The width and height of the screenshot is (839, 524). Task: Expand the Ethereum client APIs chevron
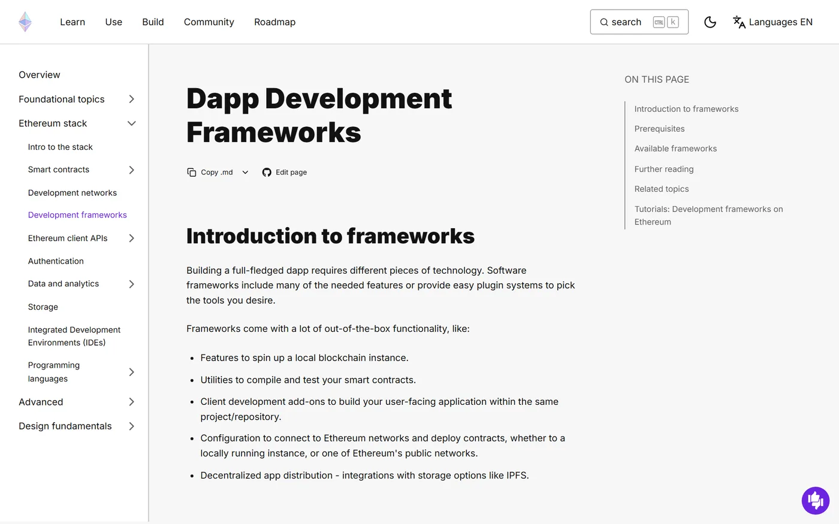[132, 238]
